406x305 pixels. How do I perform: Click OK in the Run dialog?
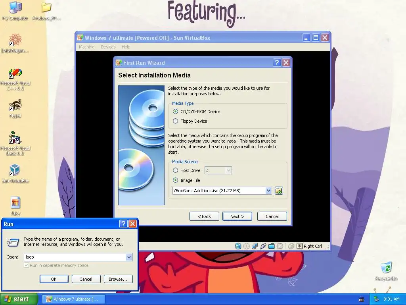[x=54, y=279]
